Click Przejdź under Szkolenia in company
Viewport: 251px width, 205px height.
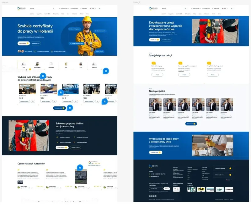(x=157, y=75)
